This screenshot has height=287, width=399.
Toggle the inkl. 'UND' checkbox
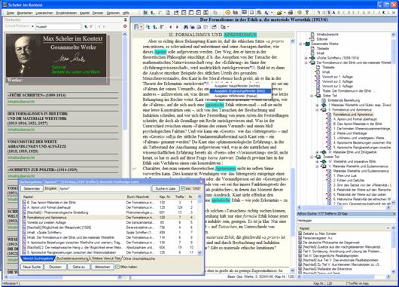click(183, 189)
